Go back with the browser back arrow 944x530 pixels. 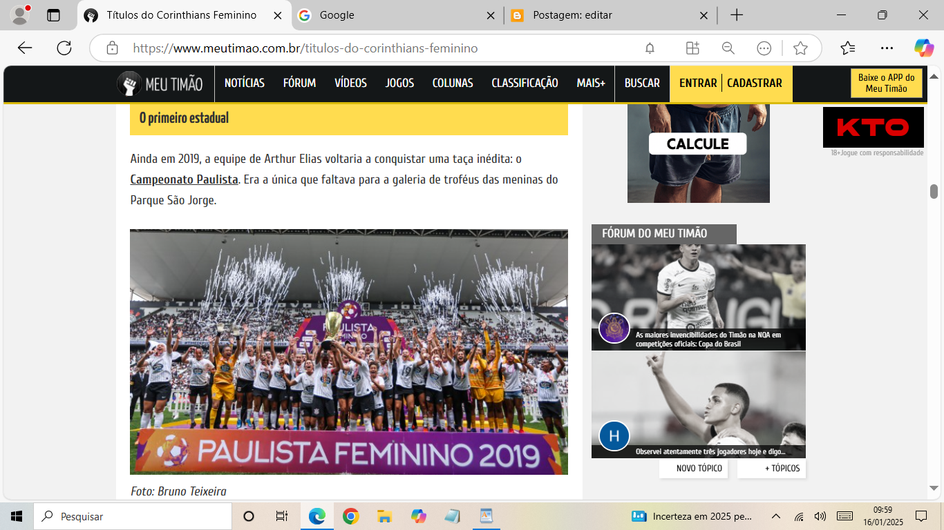pos(25,48)
